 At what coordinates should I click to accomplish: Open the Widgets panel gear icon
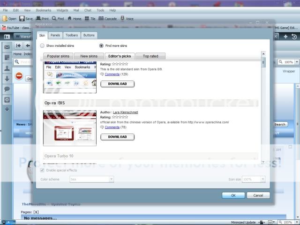7,100
